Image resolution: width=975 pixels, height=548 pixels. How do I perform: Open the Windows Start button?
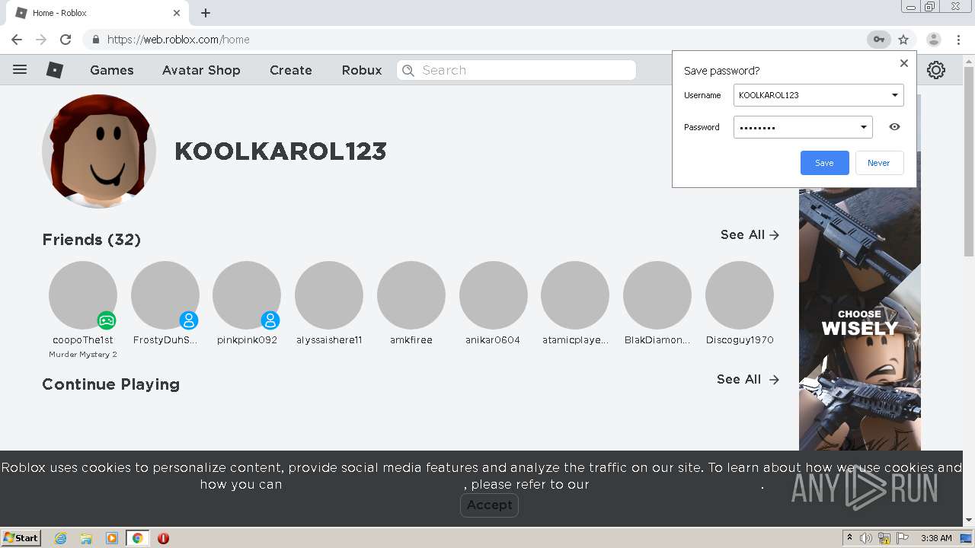click(21, 537)
